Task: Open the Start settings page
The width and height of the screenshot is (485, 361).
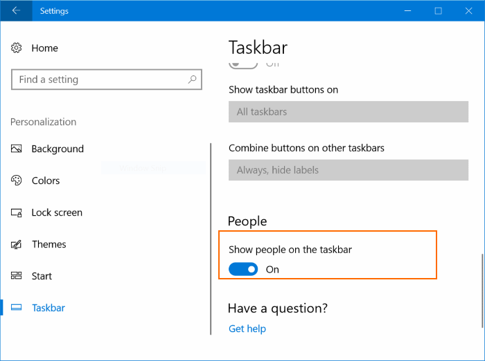Action: click(42, 276)
